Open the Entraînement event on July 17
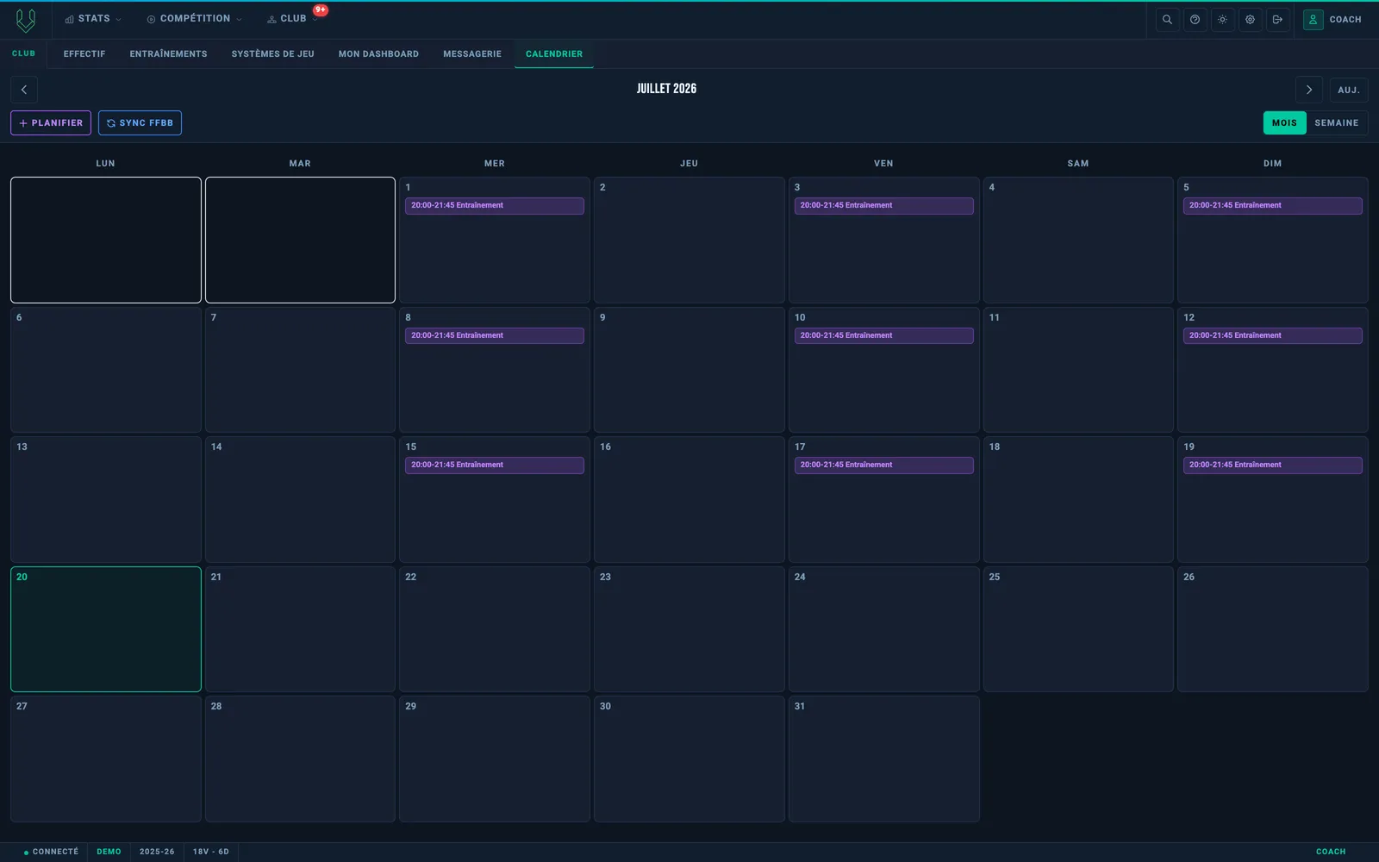Viewport: 1379px width, 862px height. tap(883, 465)
